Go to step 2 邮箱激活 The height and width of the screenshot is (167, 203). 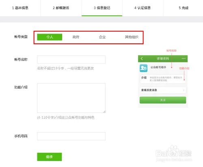tap(61, 8)
